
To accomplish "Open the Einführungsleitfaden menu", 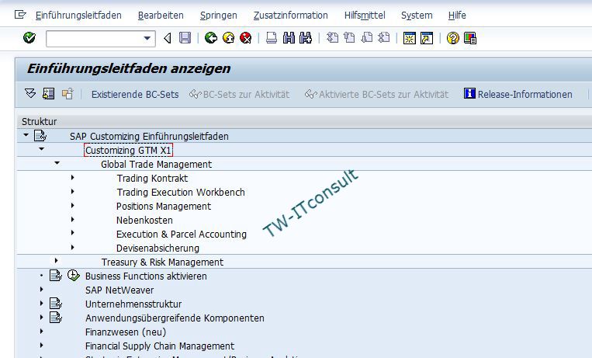I will 78,15.
